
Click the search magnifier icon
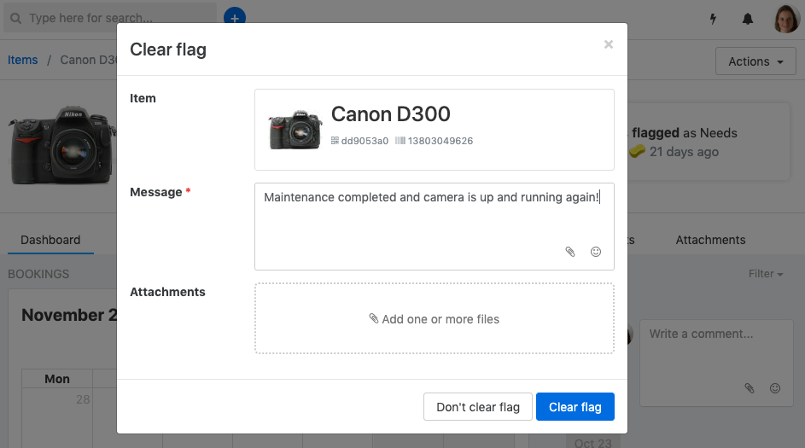point(16,19)
